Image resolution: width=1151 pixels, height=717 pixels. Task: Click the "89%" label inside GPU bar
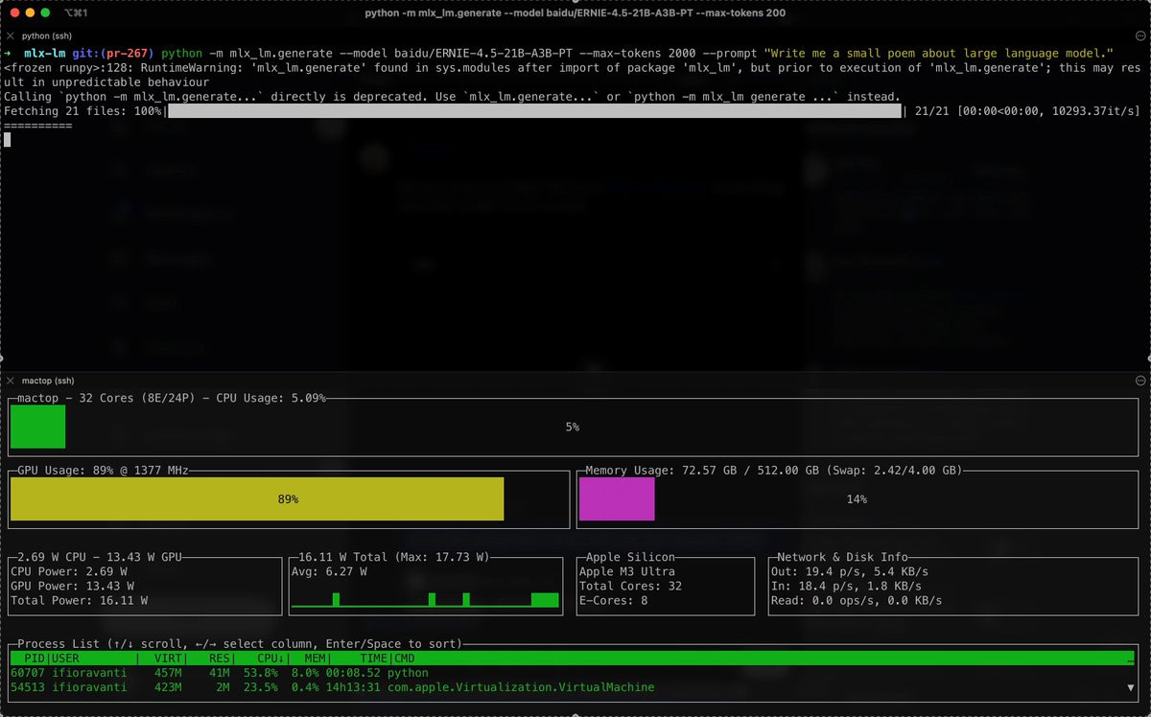click(x=288, y=499)
